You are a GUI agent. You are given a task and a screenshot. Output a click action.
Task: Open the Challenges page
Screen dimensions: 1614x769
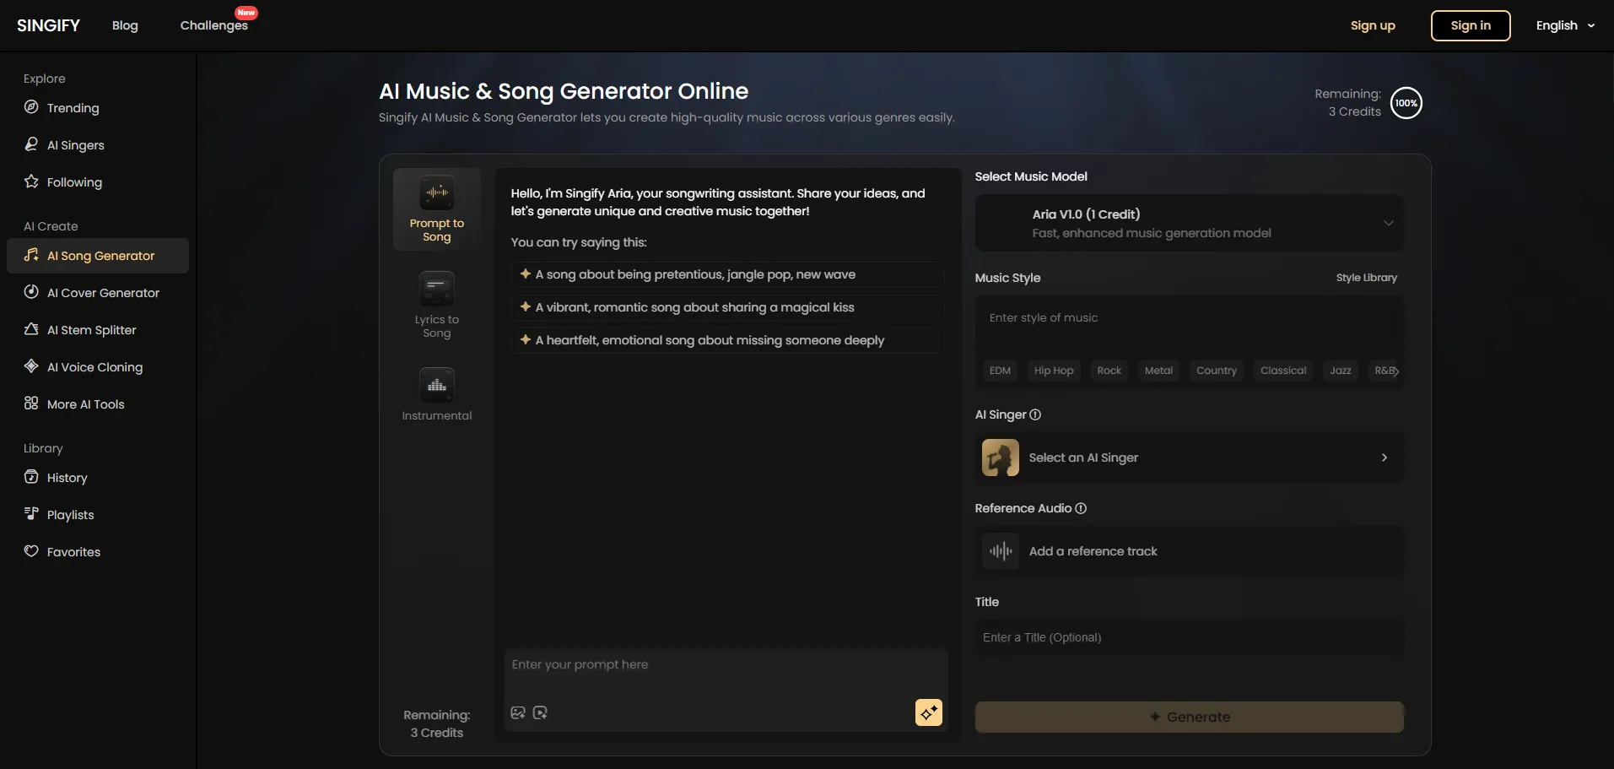213,25
